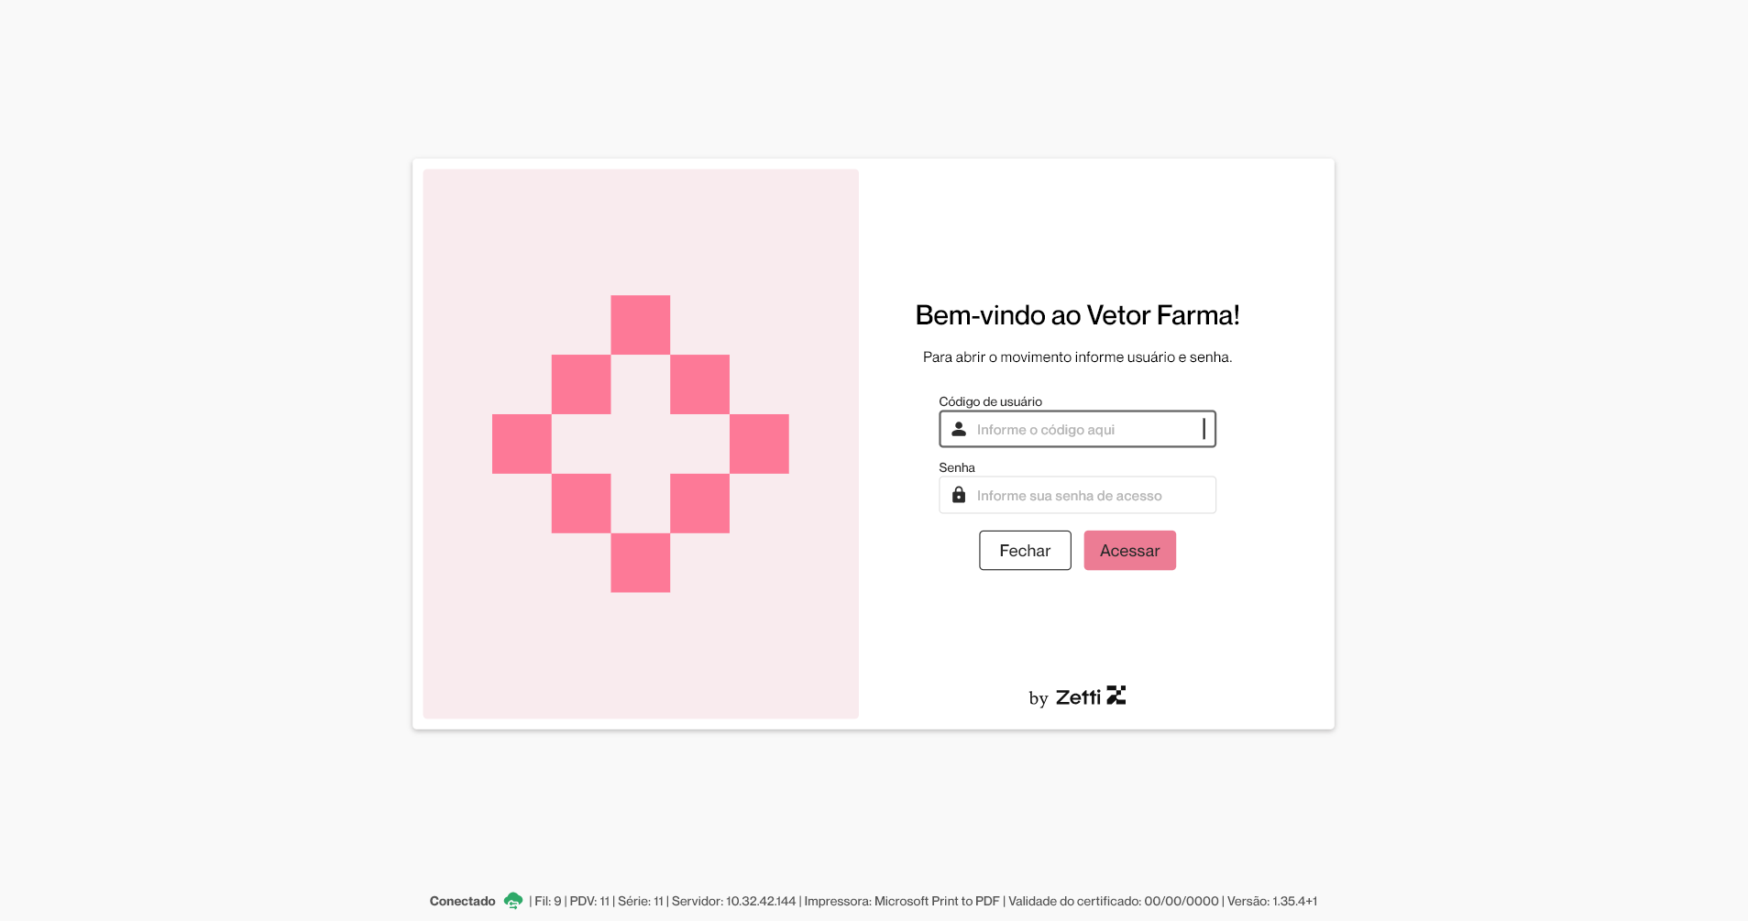Click the Versão 1.35.4+1 text

(x=1272, y=901)
